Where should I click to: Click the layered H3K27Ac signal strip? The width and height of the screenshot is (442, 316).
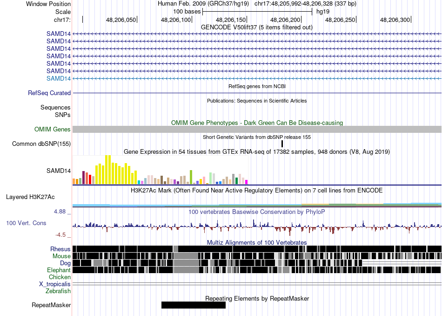pyautogui.click(x=257, y=205)
